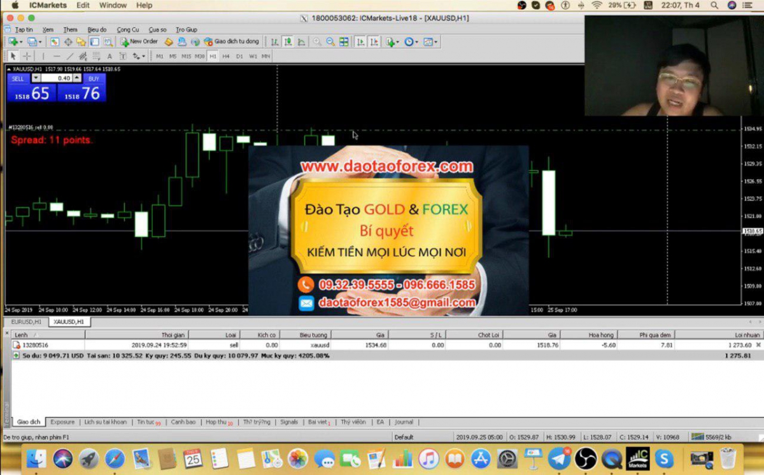The width and height of the screenshot is (764, 475).
Task: Open the Bieu do menu
Action: point(97,29)
